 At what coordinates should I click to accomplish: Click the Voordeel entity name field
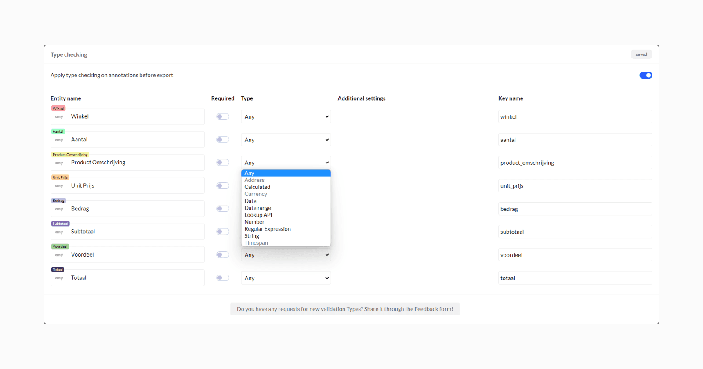[136, 255]
